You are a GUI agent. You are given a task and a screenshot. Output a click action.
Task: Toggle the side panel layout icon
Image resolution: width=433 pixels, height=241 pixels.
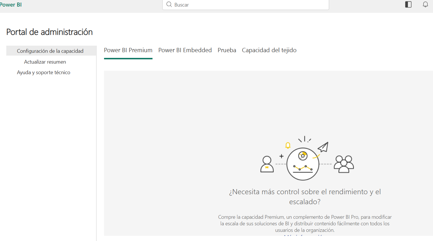(408, 5)
